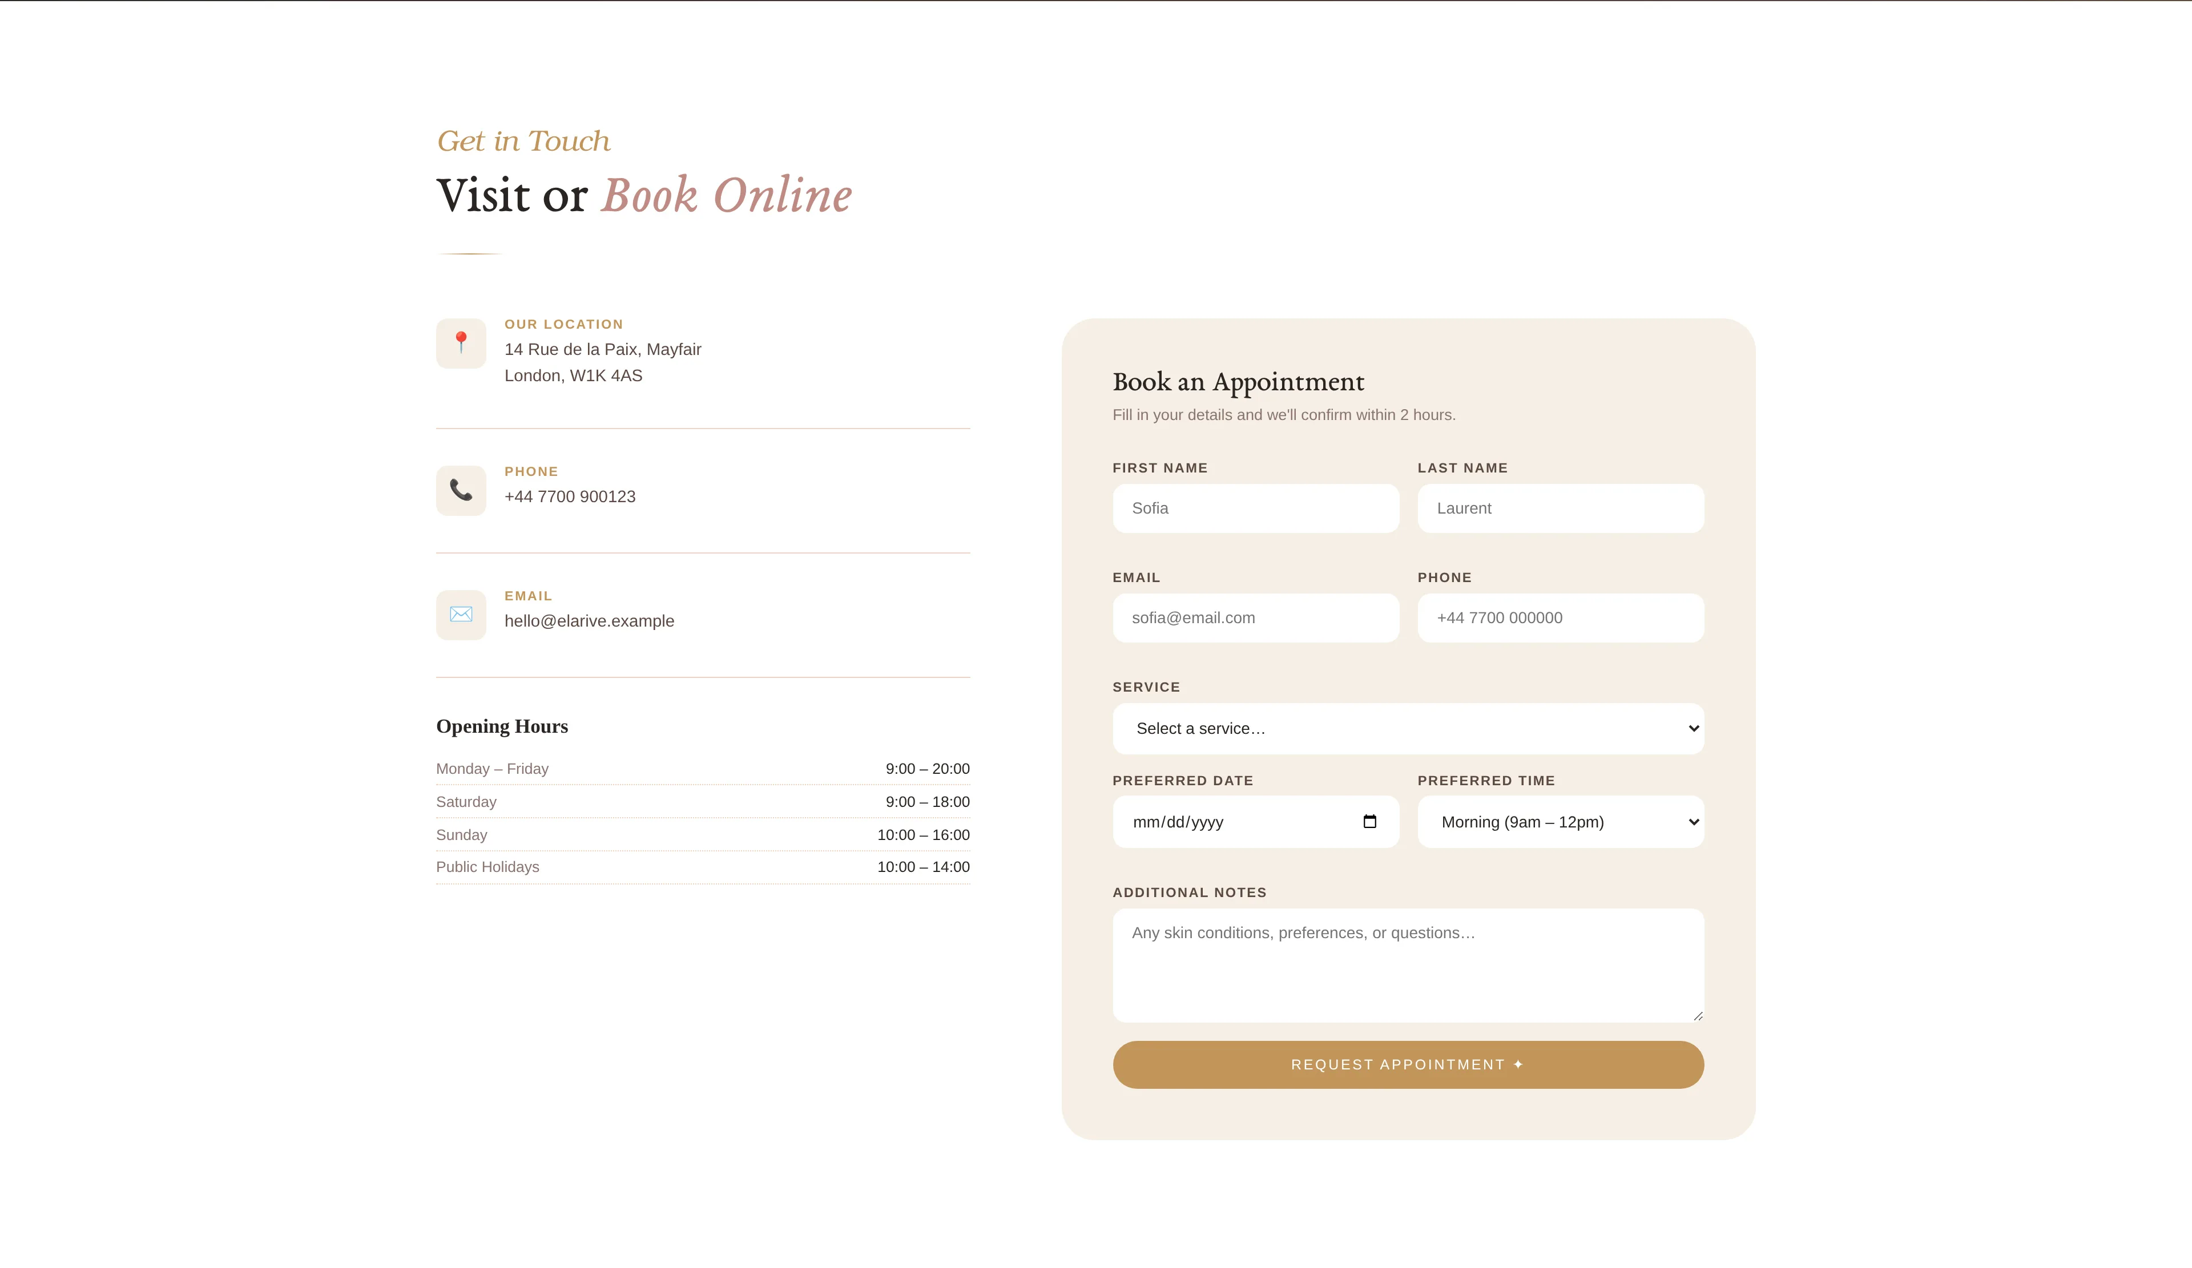Click the SERVICE field label
Viewport: 2192px width, 1268px height.
[1146, 687]
